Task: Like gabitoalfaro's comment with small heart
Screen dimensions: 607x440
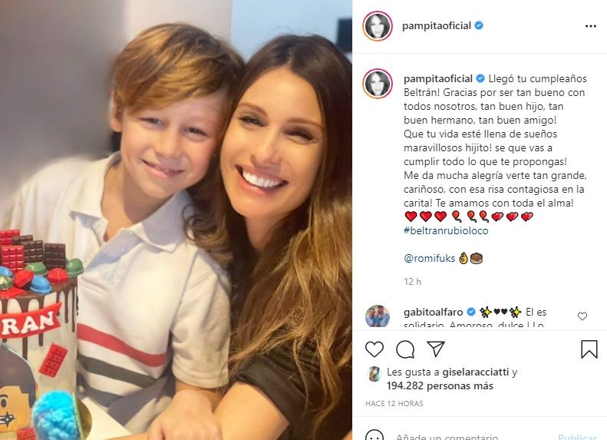Action: coord(582,316)
